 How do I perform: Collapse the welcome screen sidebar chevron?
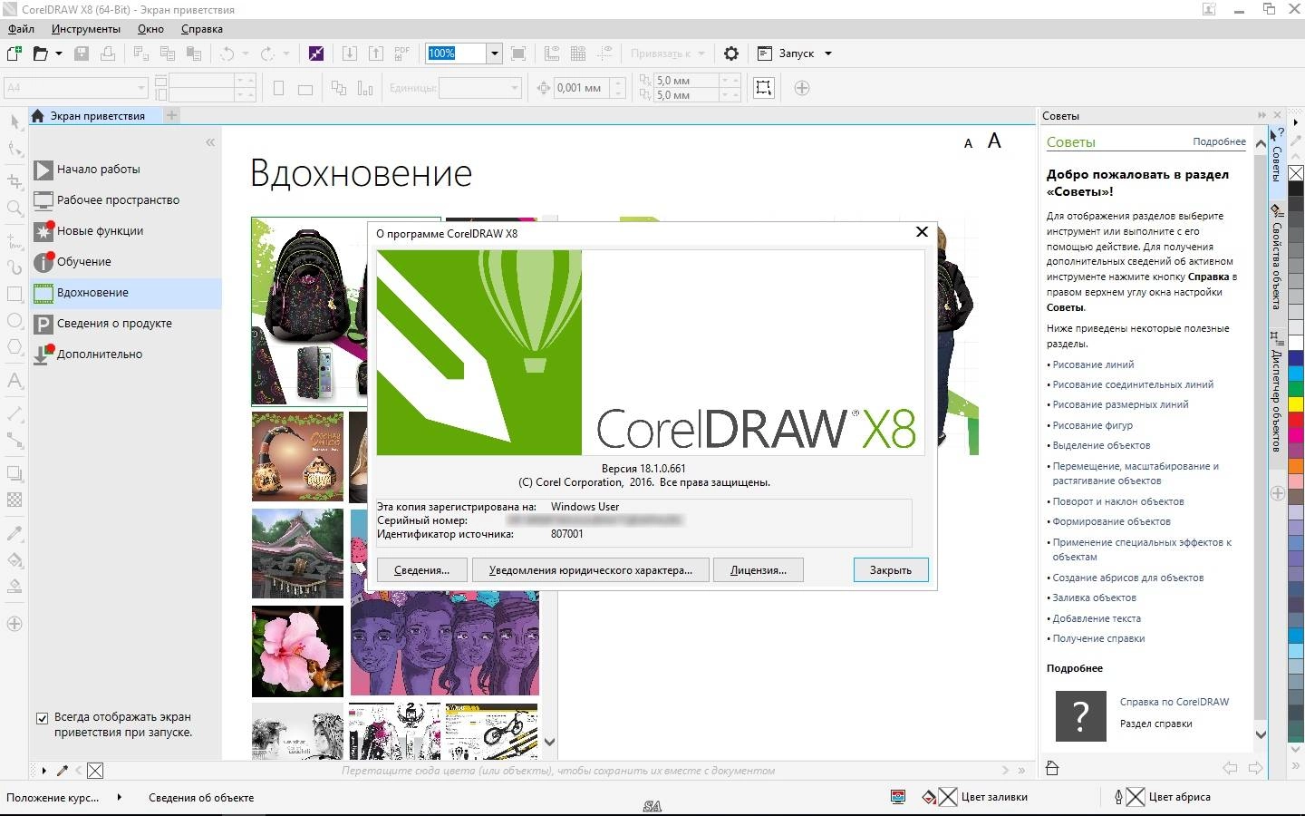click(x=210, y=142)
